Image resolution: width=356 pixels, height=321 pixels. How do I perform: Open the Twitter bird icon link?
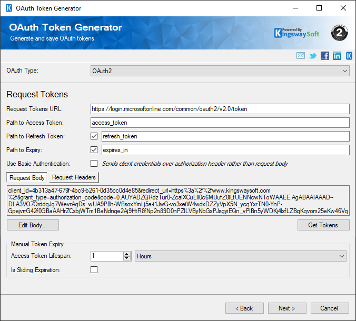(x=313, y=56)
